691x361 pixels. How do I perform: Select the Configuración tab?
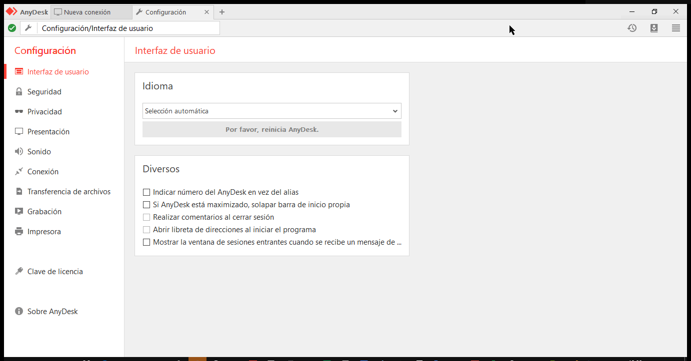[x=173, y=12]
